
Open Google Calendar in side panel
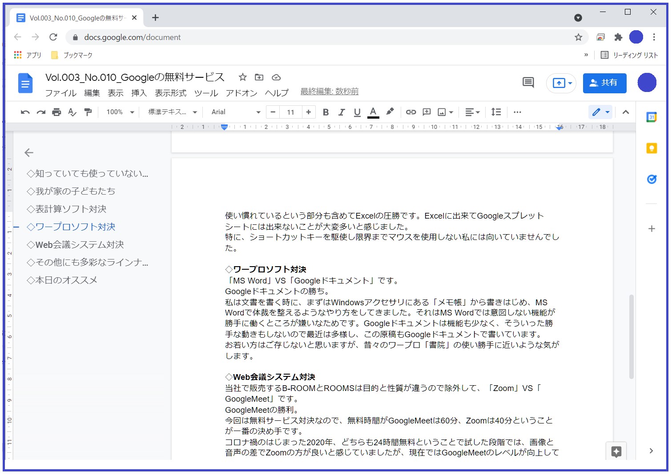point(652,117)
